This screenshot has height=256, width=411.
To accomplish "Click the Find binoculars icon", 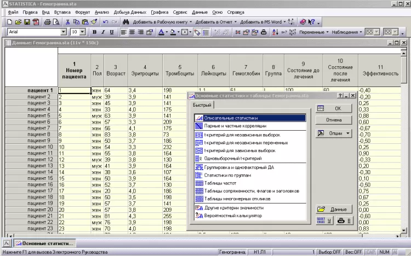I will tap(125, 22).
